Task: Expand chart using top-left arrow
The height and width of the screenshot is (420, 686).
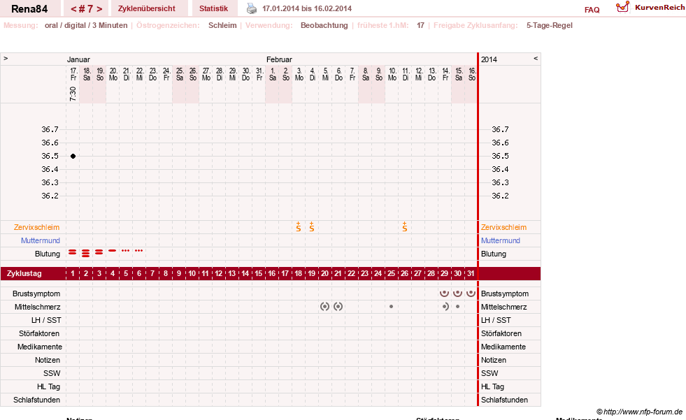Action: pyautogui.click(x=6, y=58)
